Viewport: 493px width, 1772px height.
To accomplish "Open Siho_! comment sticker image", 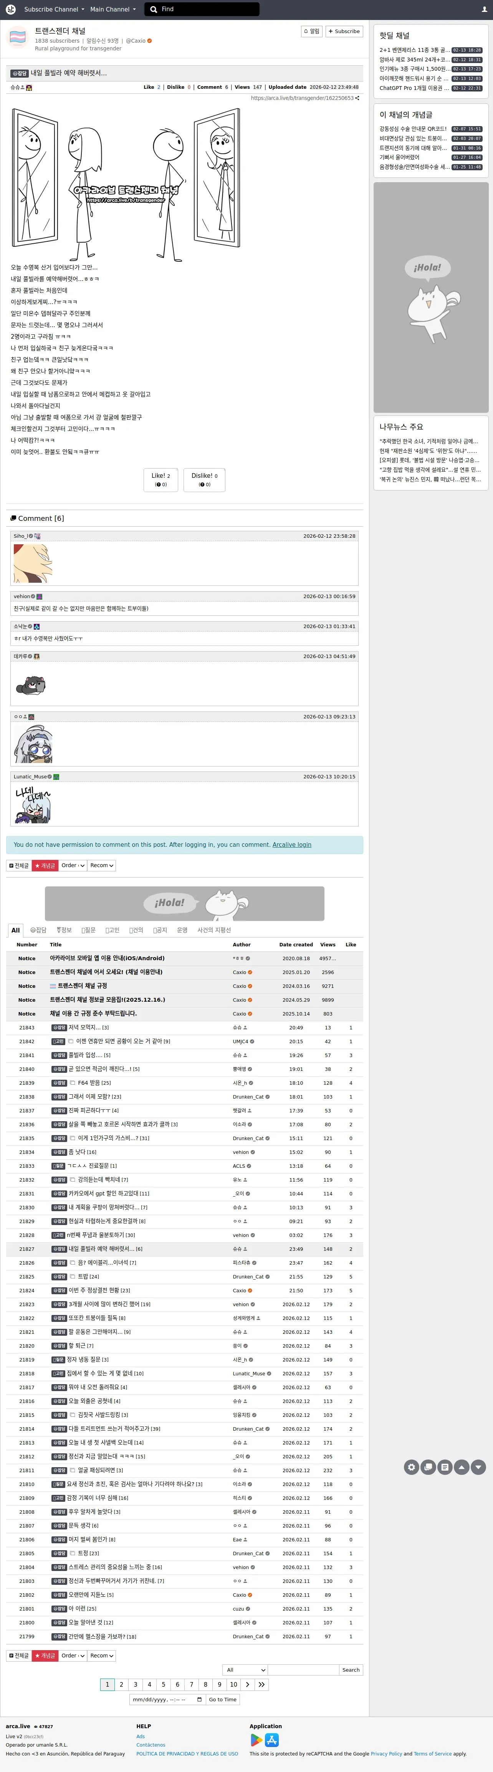I will tap(32, 563).
